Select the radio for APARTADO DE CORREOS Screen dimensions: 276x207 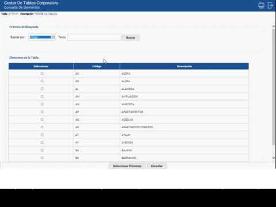42,127
